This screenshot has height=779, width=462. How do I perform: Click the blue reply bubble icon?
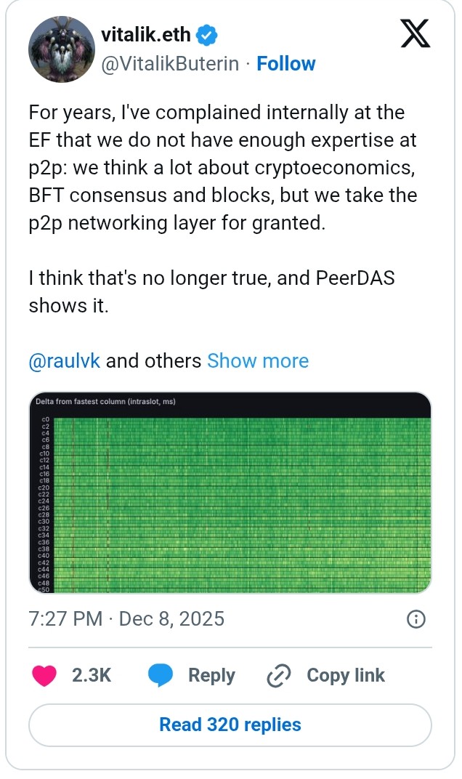tap(161, 675)
